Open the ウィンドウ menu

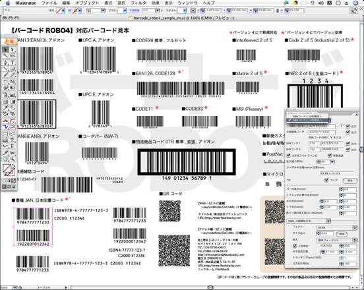[x=187, y=3]
